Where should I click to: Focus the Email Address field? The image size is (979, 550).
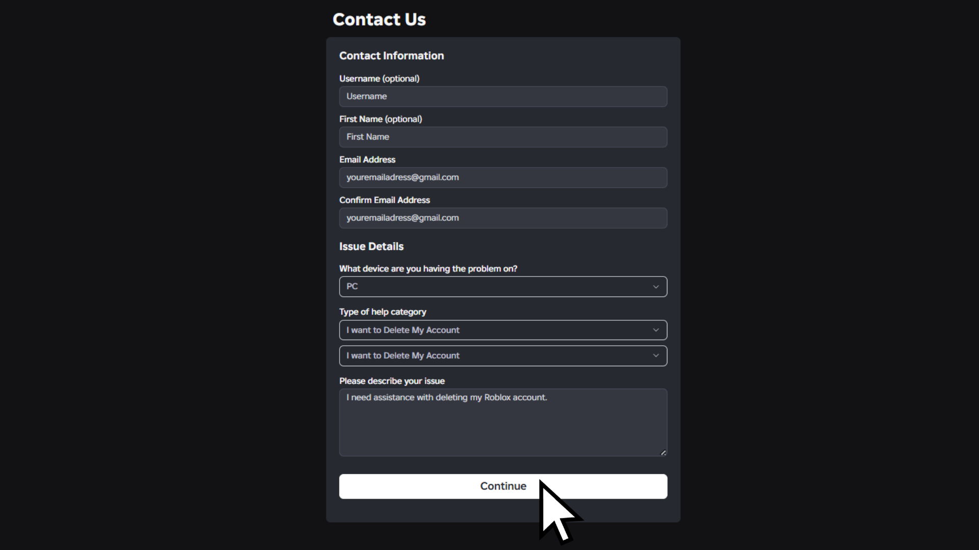click(x=503, y=177)
